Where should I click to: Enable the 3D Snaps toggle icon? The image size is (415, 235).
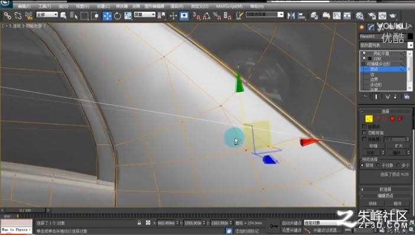[x=196, y=16]
